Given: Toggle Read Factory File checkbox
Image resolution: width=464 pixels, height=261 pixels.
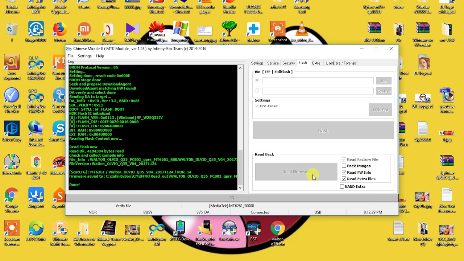Looking at the screenshot, I should pyautogui.click(x=344, y=159).
